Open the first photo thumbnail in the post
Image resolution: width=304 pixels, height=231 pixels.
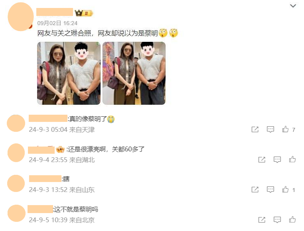tap(69, 73)
